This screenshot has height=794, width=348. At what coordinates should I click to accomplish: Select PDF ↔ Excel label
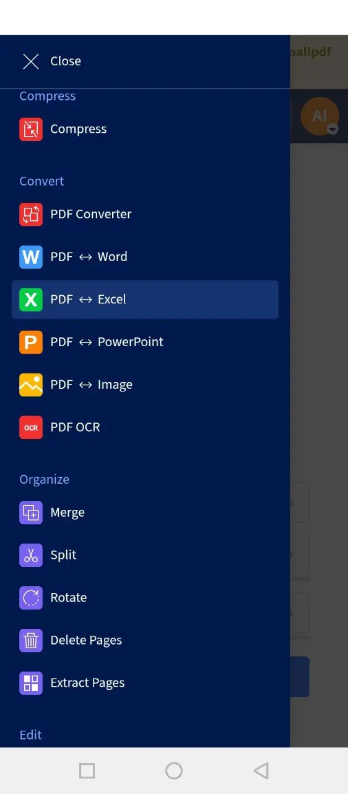[x=89, y=300]
